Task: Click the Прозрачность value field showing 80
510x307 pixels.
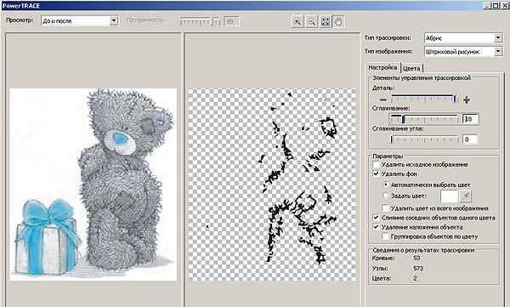Action: 231,21
